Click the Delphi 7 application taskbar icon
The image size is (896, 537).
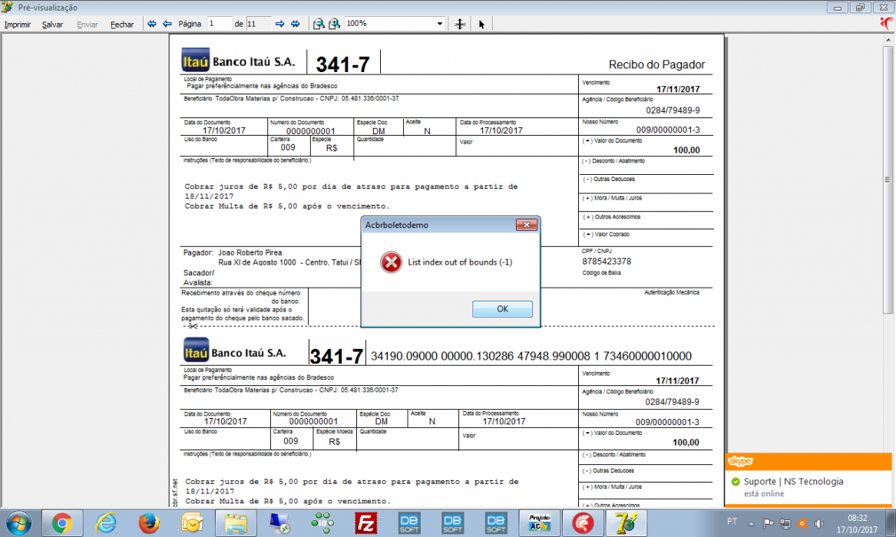click(626, 523)
